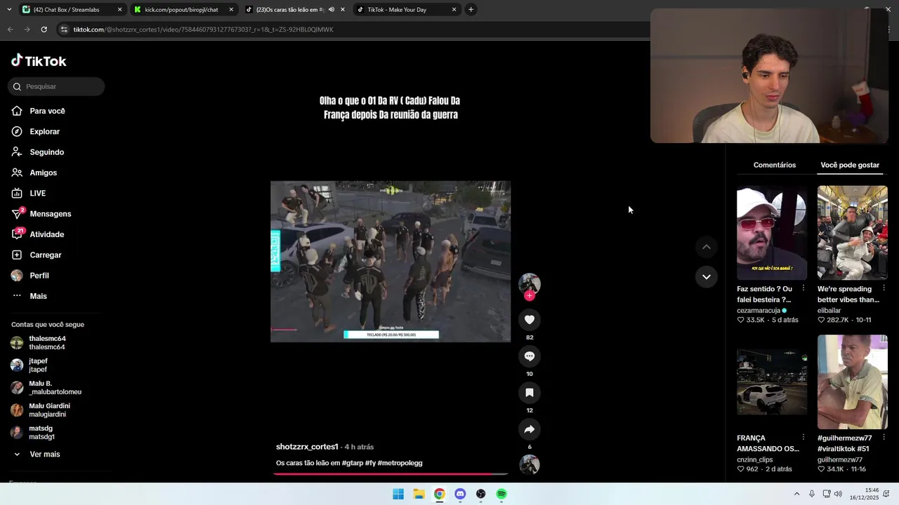
Task: Show hidden system tray icons
Action: [x=796, y=494]
